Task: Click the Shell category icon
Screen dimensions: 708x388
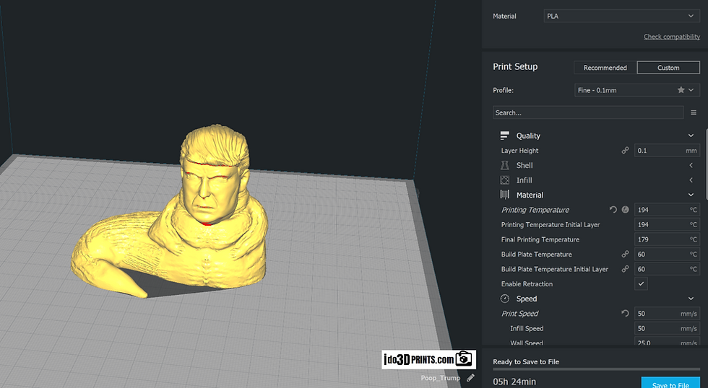Action: [505, 165]
